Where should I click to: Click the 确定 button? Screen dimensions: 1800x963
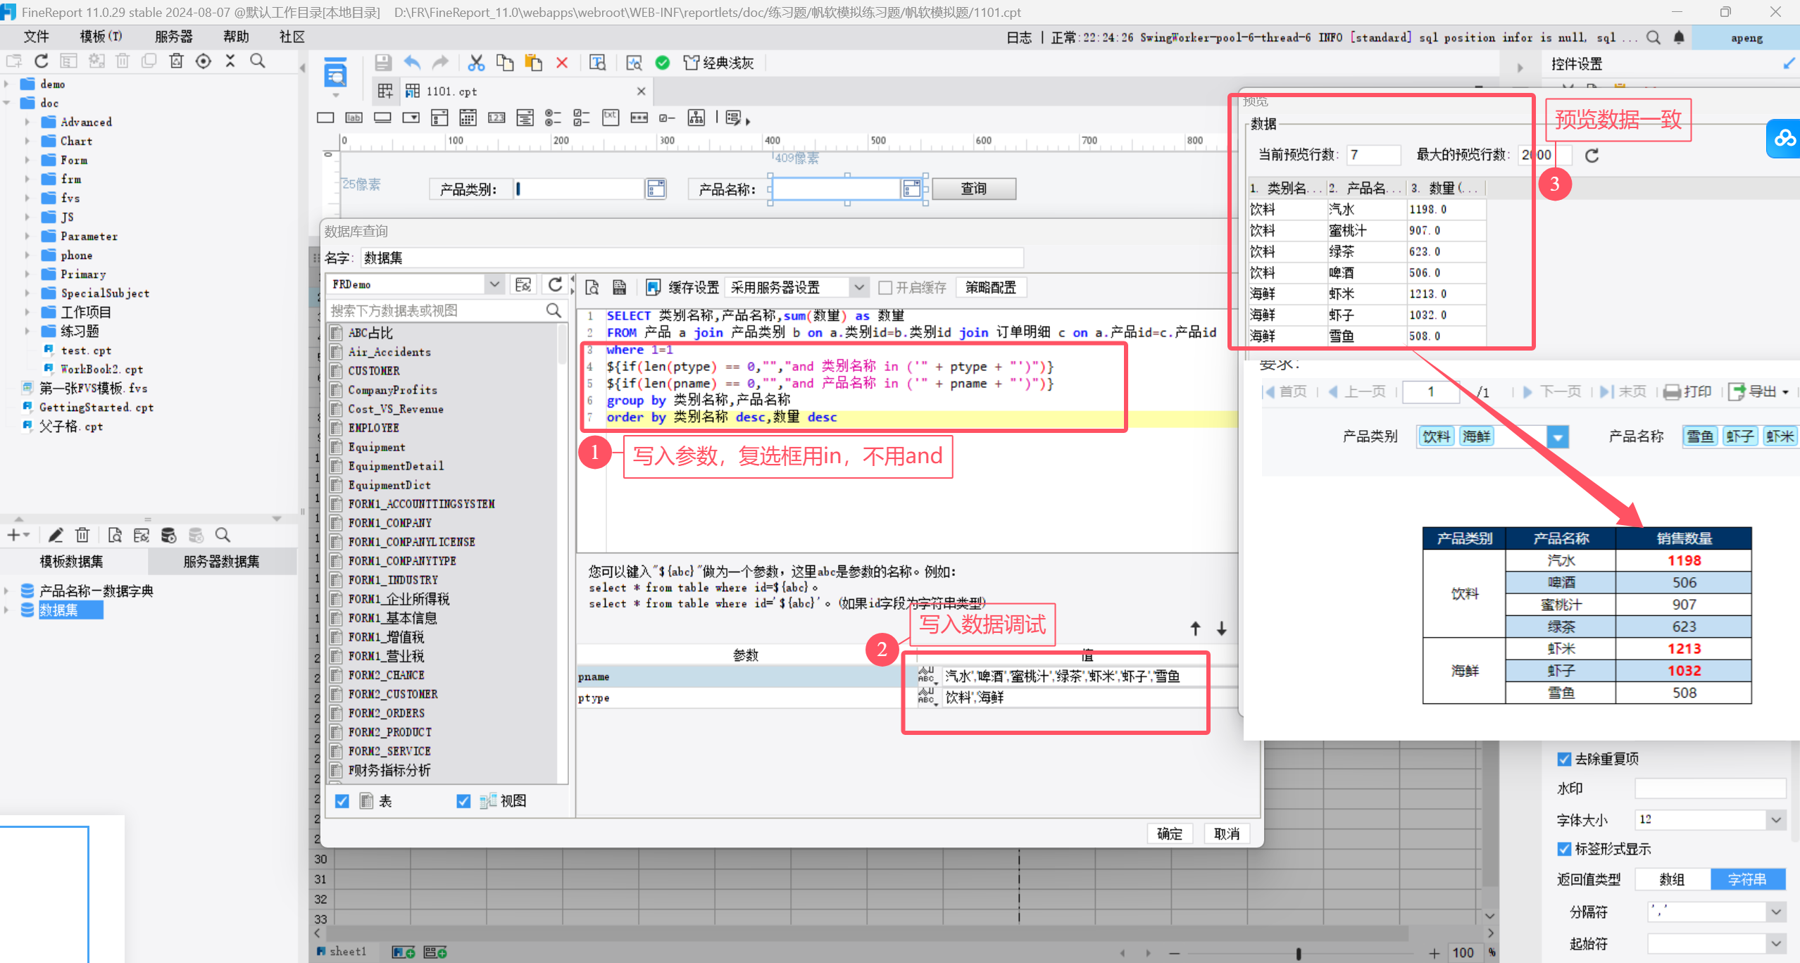[1169, 833]
